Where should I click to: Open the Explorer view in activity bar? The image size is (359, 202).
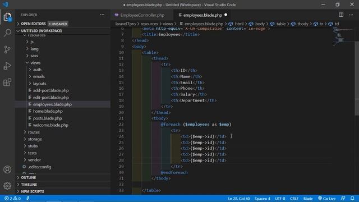point(7,17)
